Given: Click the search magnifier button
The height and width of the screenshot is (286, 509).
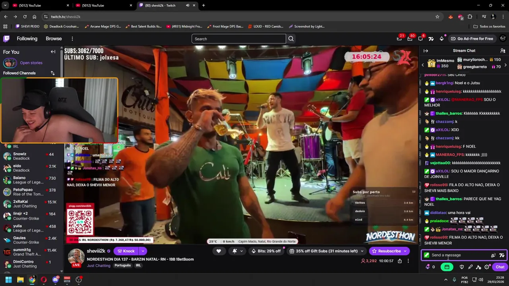Looking at the screenshot, I should point(291,39).
